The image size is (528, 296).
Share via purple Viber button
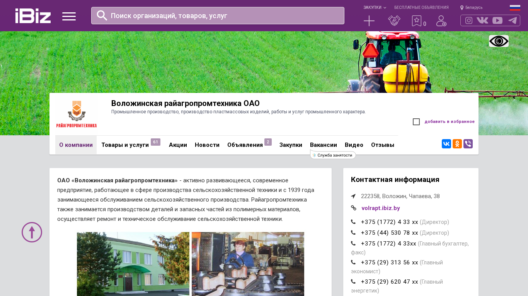point(468,144)
